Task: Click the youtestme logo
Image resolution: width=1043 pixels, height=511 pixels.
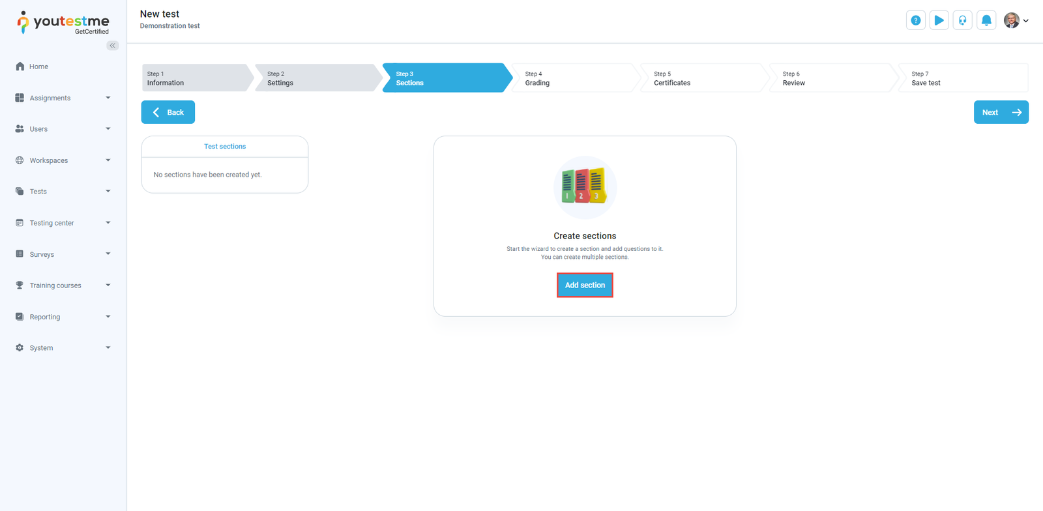Action: pos(63,22)
